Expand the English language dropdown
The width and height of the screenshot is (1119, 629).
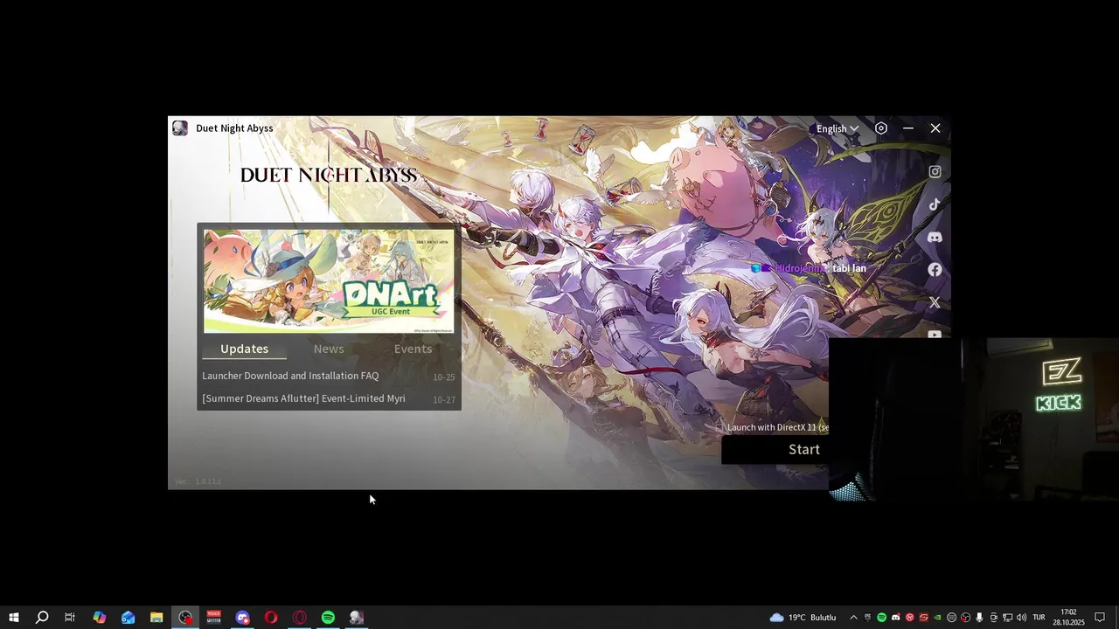click(838, 128)
